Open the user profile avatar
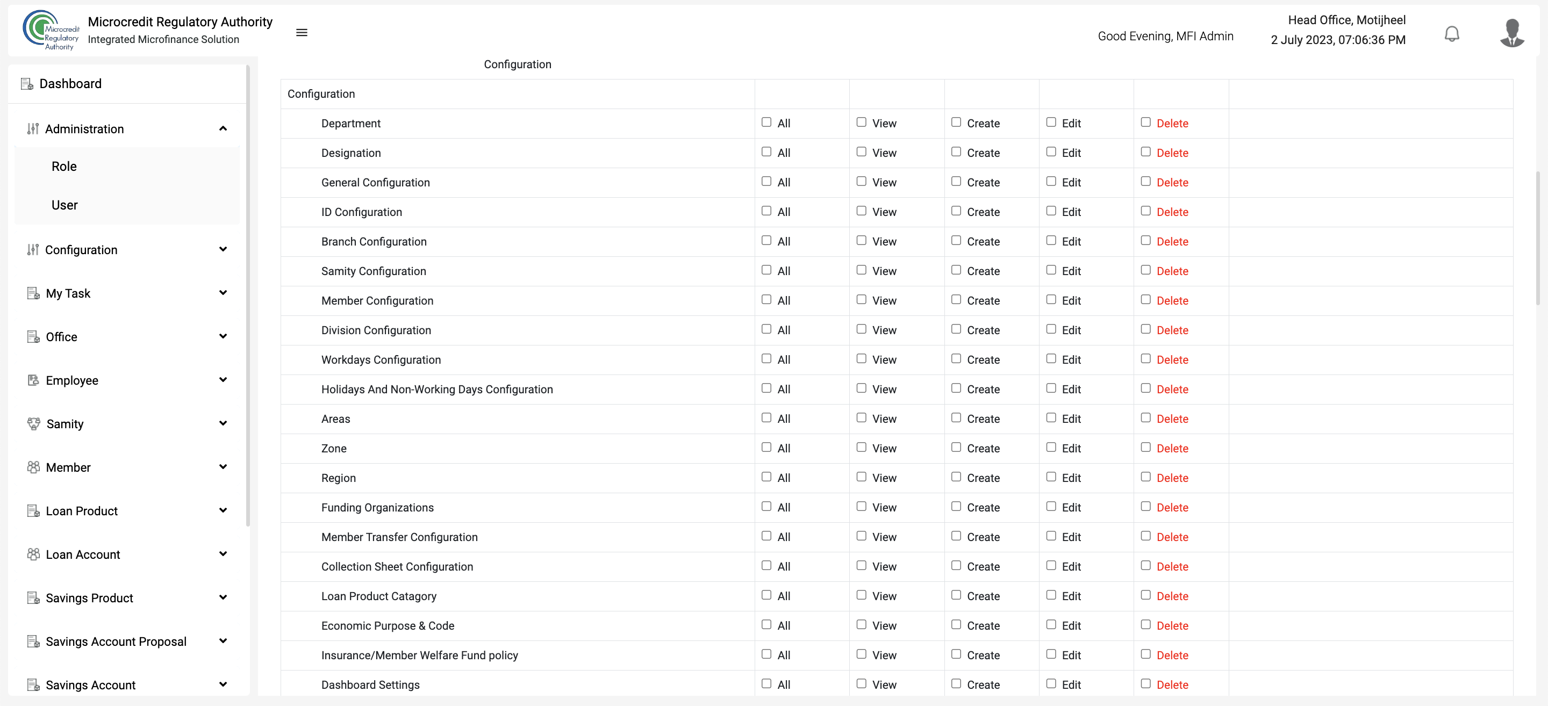The height and width of the screenshot is (706, 1548). pos(1511,33)
